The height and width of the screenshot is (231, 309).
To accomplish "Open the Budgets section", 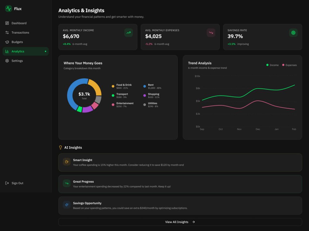I will point(26,42).
